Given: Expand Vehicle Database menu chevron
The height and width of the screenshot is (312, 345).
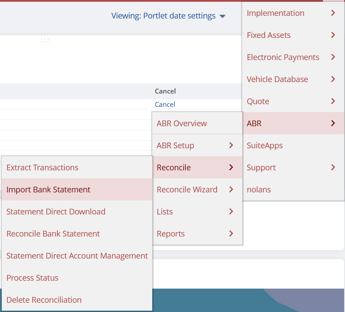Looking at the screenshot, I should tap(333, 79).
